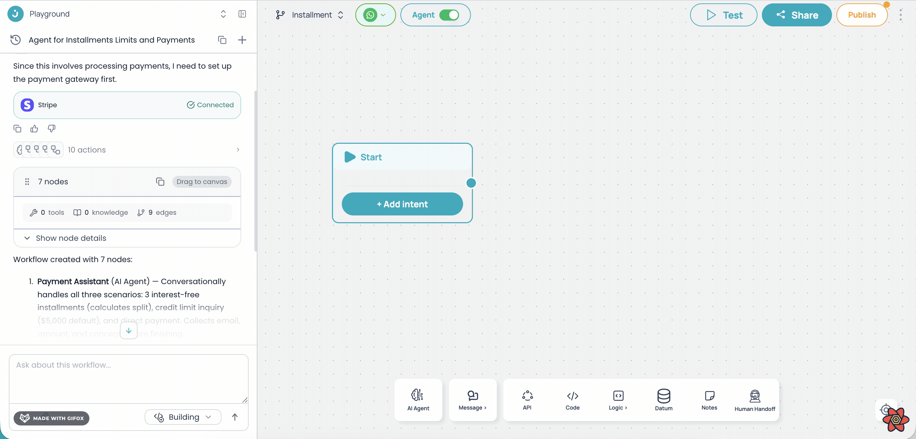Give a thumbs up to the response
Image resolution: width=916 pixels, height=439 pixels.
point(34,129)
